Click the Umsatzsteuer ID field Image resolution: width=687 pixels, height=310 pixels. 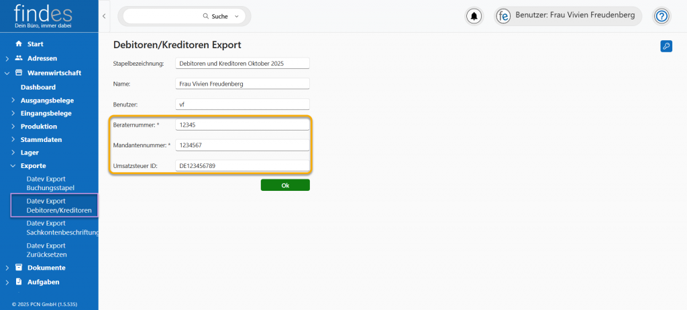click(x=242, y=165)
